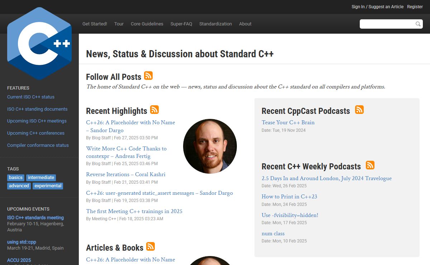
Task: Click the March 19-21, Madrid, Spain text
Action: point(35,248)
